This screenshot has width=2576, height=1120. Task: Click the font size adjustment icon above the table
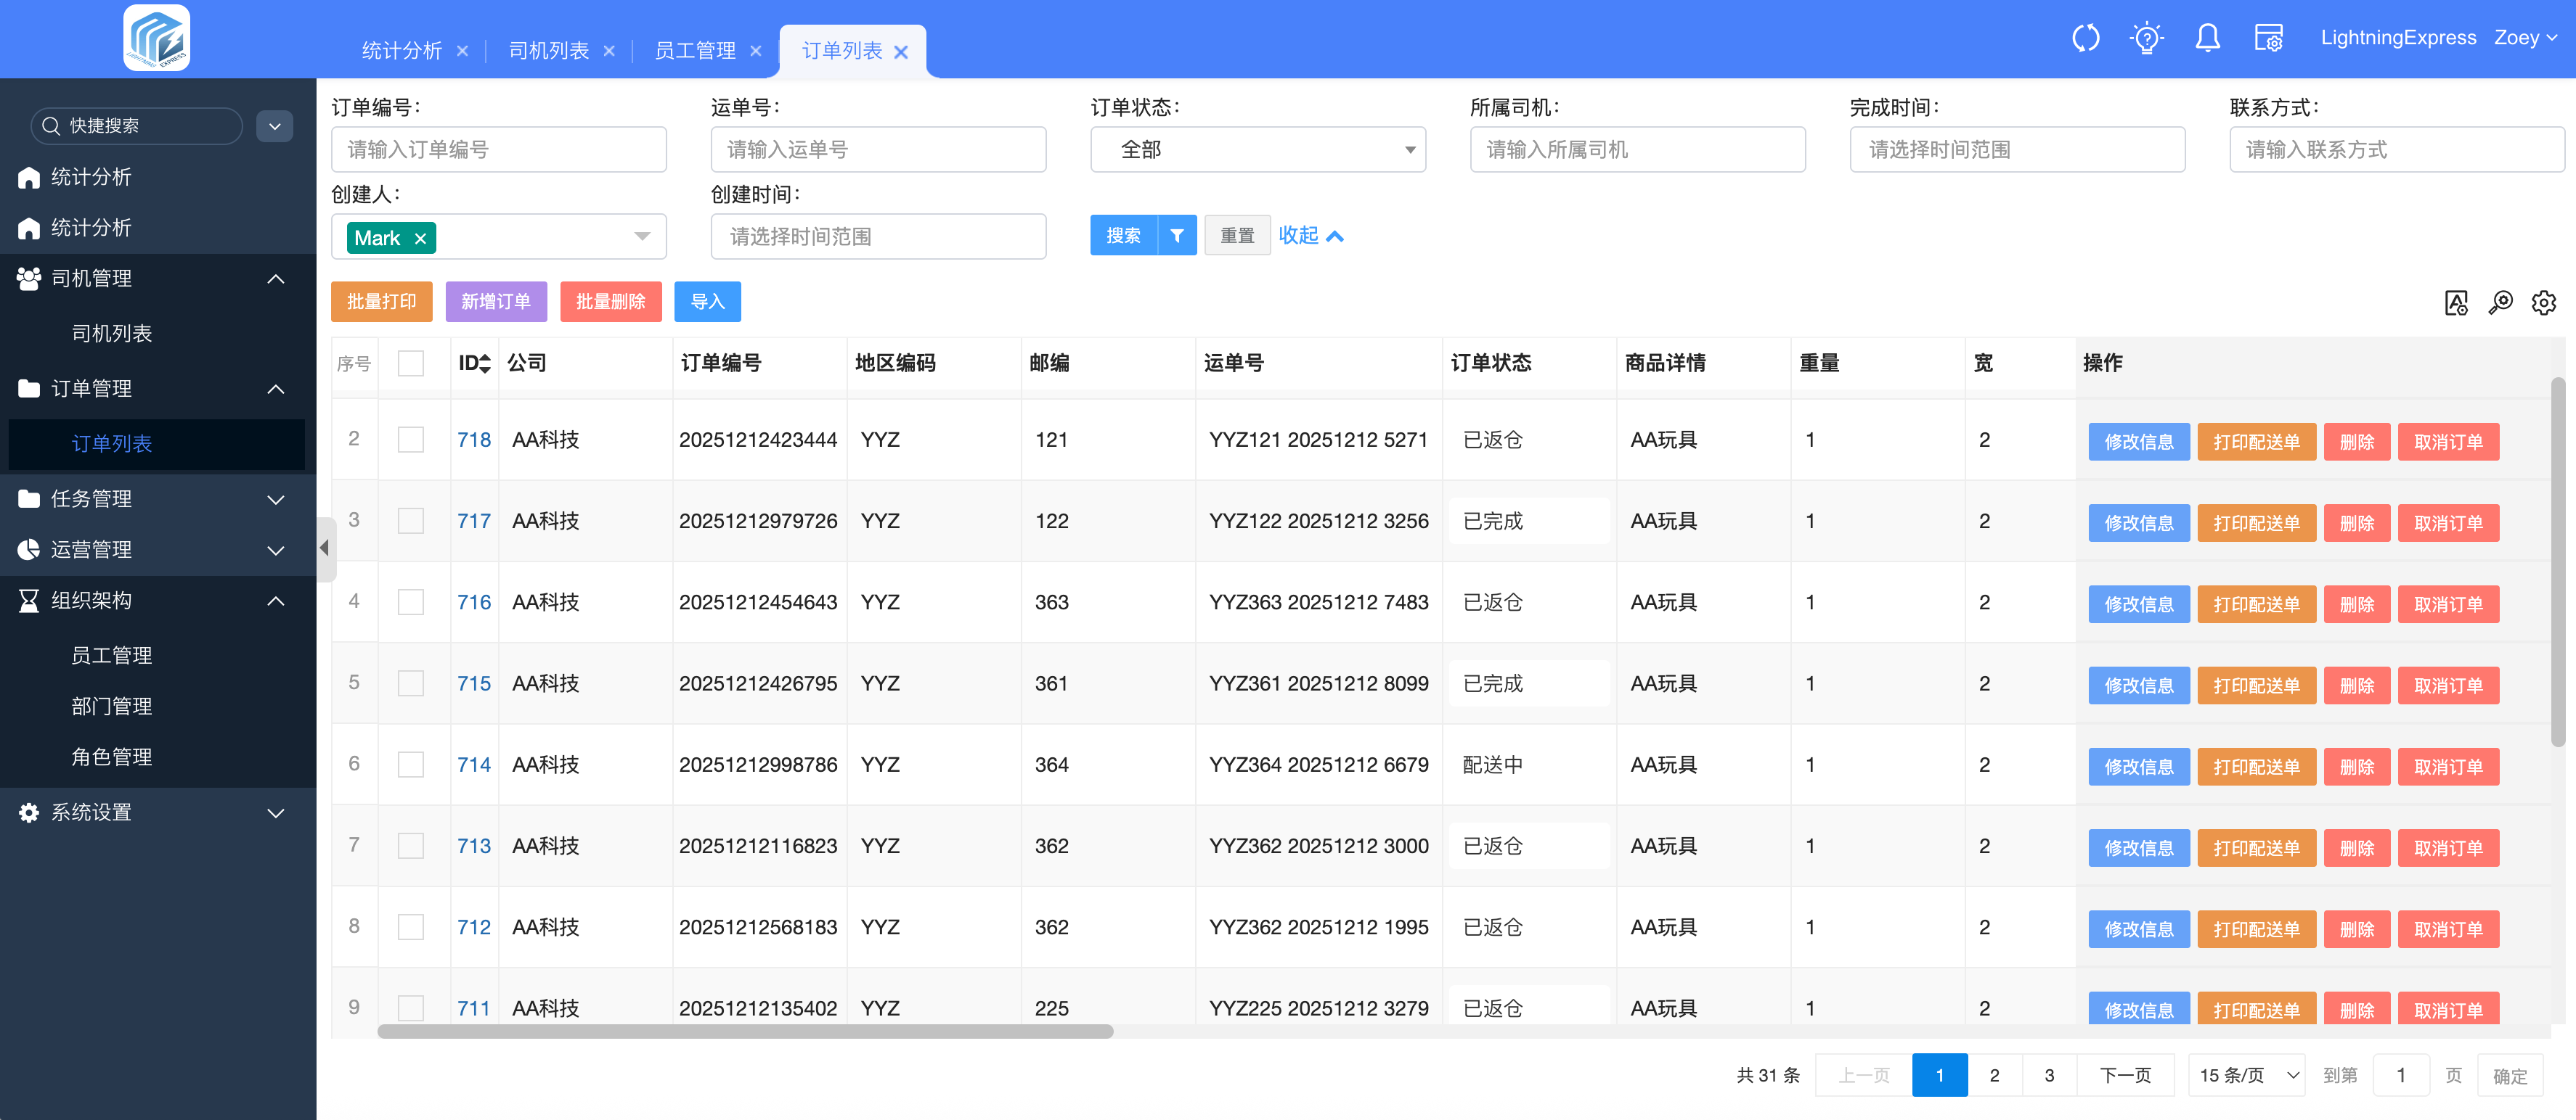pos(2456,302)
